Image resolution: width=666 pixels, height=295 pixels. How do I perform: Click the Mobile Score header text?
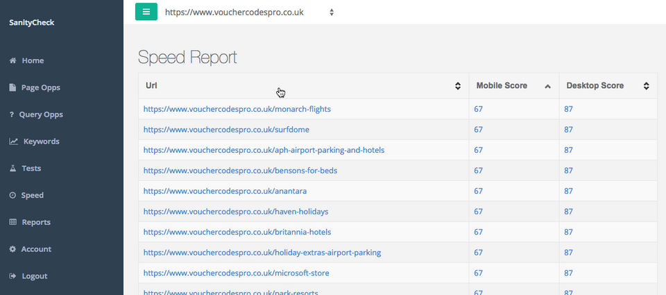click(x=502, y=85)
